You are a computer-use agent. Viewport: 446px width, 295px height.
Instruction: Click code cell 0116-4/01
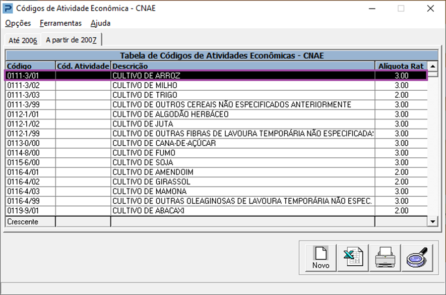[x=30, y=172]
